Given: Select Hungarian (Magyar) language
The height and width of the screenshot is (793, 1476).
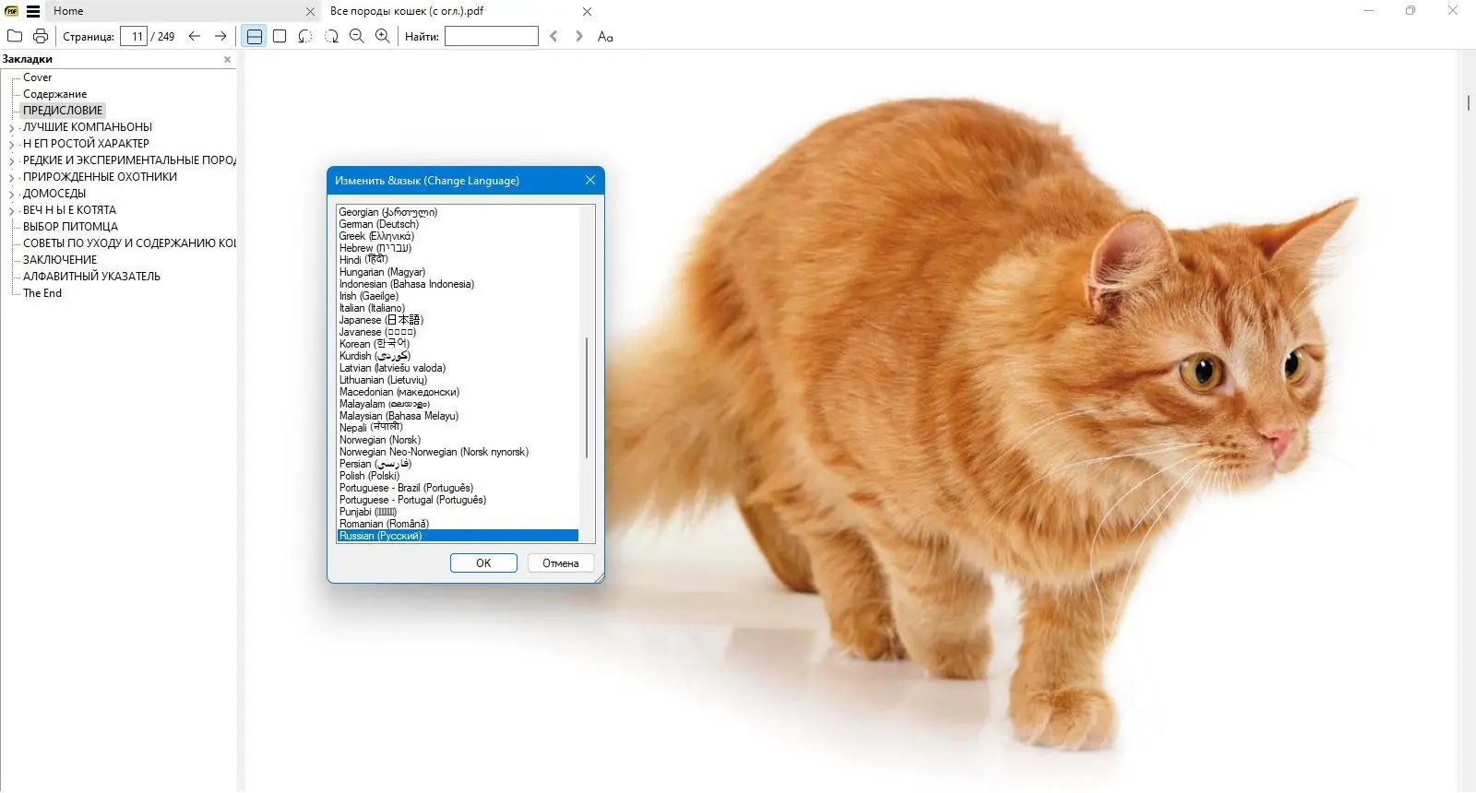Looking at the screenshot, I should coord(382,272).
